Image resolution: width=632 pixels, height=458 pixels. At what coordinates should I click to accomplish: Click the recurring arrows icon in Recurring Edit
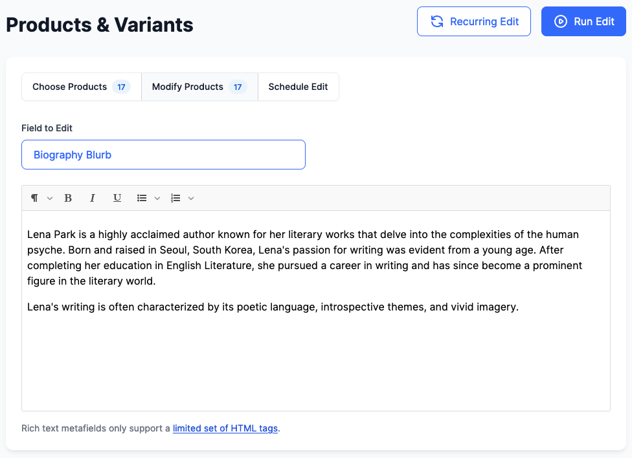click(437, 21)
